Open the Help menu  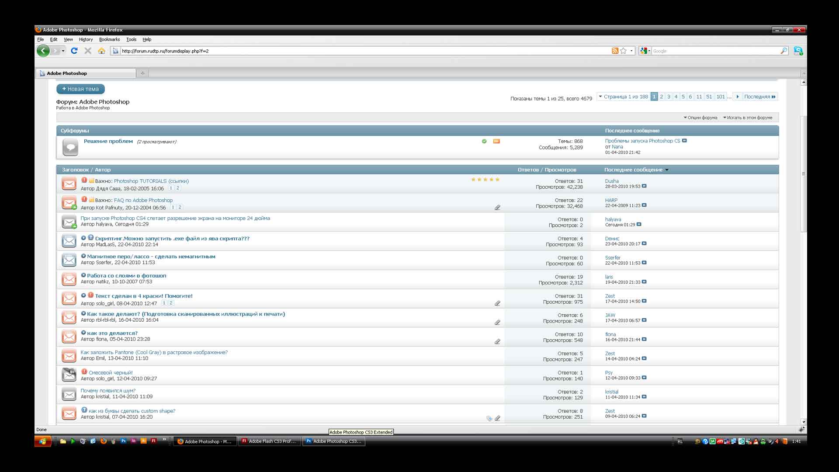point(147,39)
